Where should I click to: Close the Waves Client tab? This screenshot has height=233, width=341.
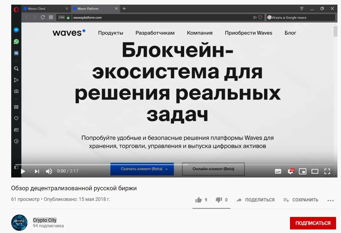coord(67,9)
